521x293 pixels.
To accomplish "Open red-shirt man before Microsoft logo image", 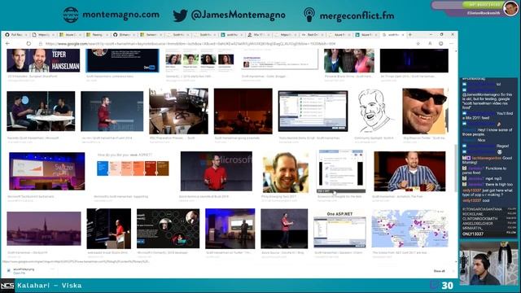I will (217, 171).
